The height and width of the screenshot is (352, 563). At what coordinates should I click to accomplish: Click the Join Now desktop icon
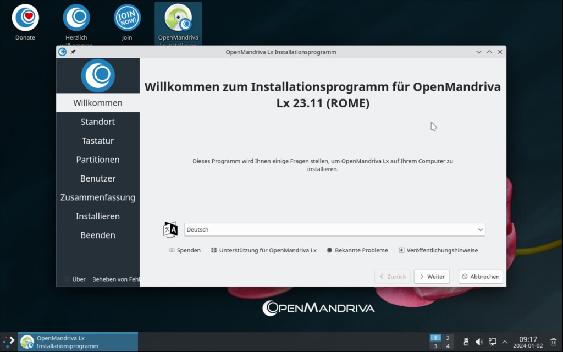click(127, 22)
